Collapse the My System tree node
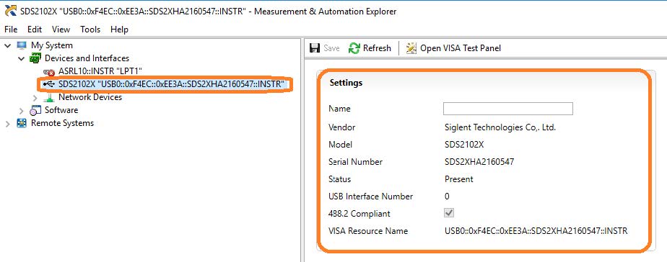 click(8, 45)
